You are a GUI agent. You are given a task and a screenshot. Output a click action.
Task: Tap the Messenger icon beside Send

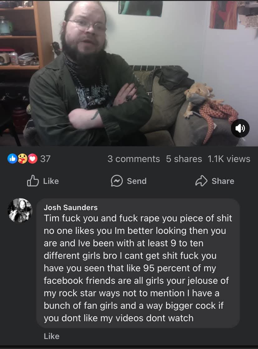click(x=117, y=181)
